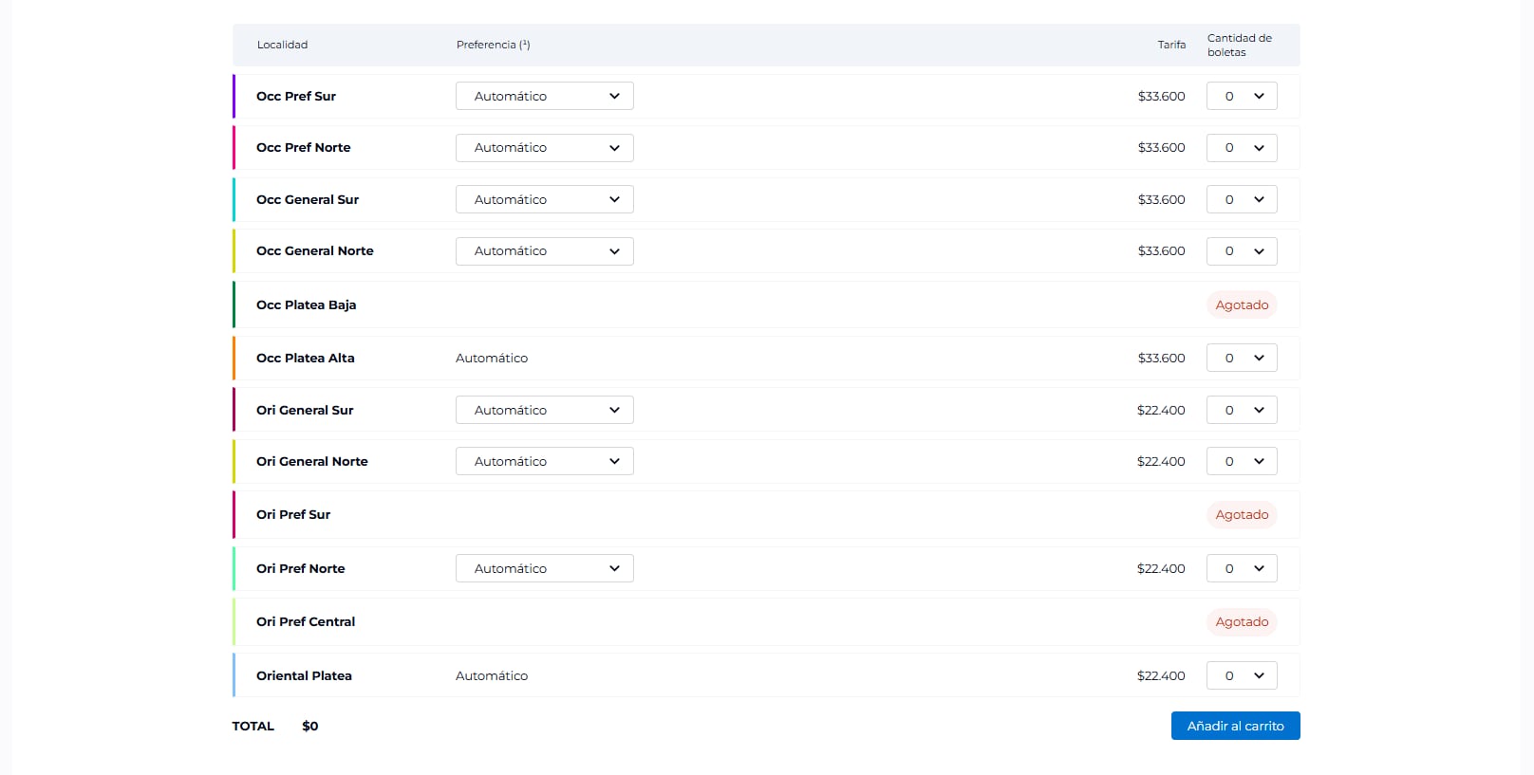Open Preferencia dropdown for Ori Pref Norte
Viewport: 1534px width, 775px height.
[545, 568]
